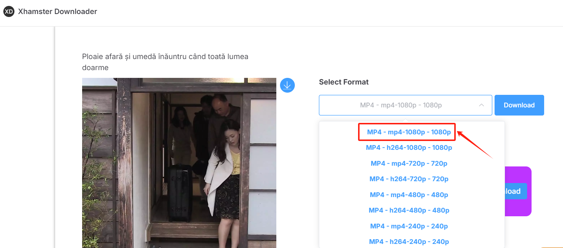Screen dimensions: 563x248
Task: Click the video preview thumbnail
Action: click(x=179, y=162)
